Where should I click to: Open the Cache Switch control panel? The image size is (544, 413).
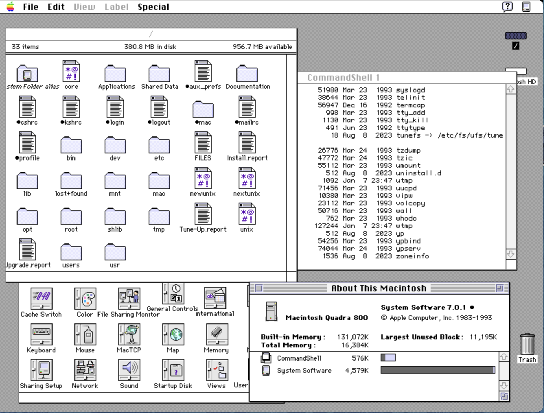click(42, 298)
